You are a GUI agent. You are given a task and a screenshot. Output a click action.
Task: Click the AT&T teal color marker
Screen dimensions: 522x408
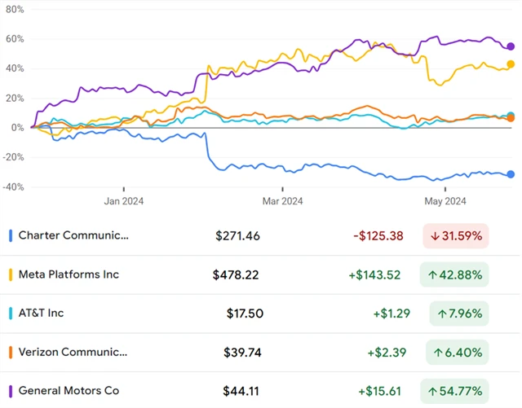click(x=11, y=314)
